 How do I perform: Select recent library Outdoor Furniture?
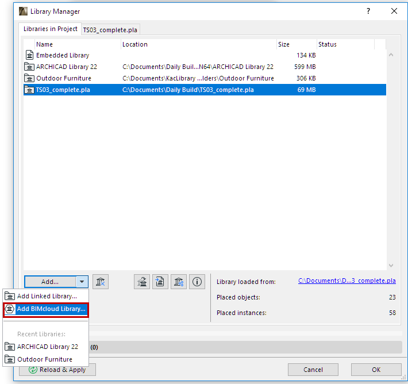(46, 359)
